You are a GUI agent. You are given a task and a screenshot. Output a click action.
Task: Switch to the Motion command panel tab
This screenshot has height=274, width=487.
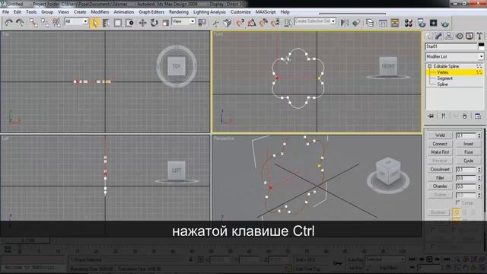coord(459,36)
